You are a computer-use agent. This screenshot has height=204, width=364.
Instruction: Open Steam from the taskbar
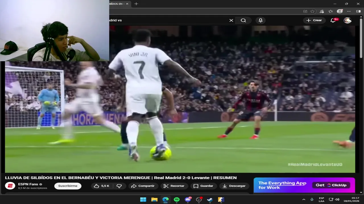(210, 199)
